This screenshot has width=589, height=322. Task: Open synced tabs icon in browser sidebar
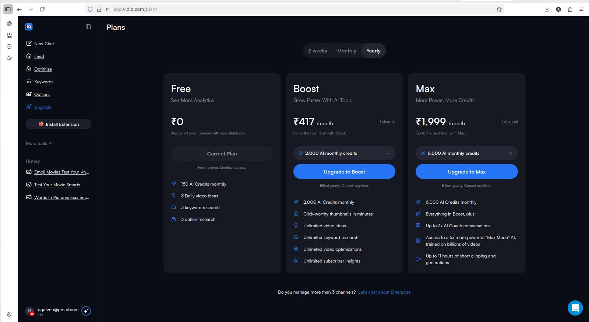pos(9,35)
